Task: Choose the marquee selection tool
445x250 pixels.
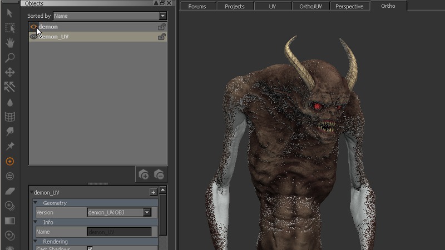Action: 9,28
